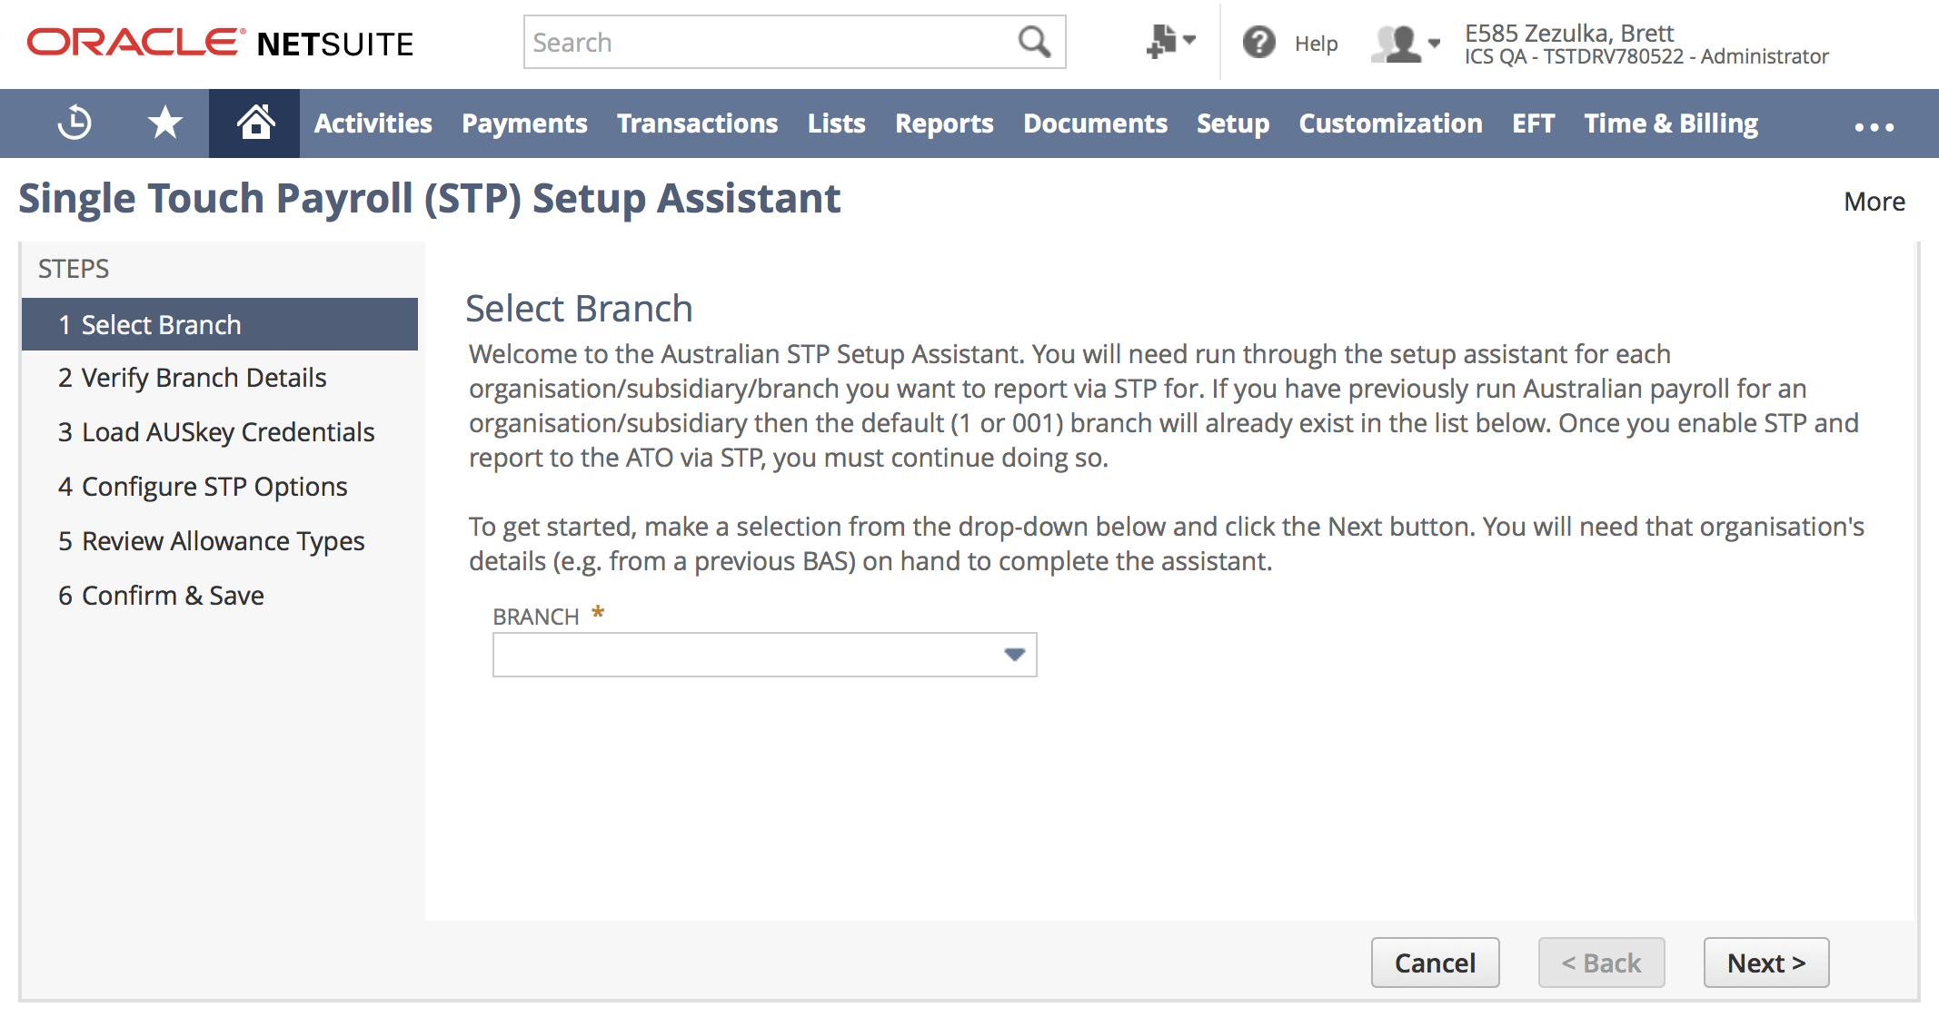This screenshot has width=1939, height=1017.
Task: Click the Next button
Action: 1765,963
